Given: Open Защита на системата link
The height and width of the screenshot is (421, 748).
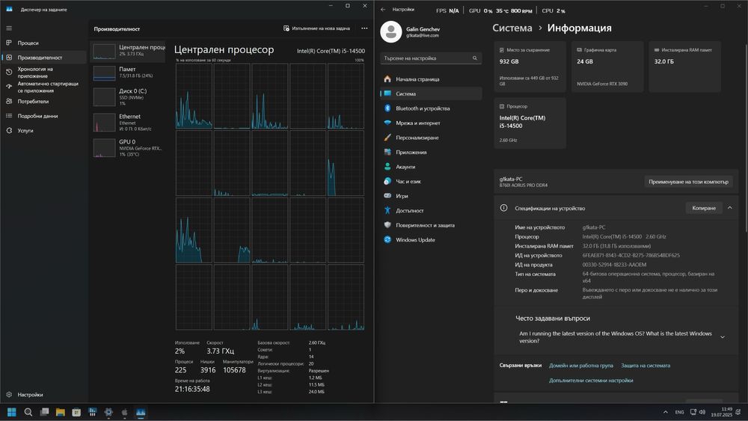Looking at the screenshot, I should [x=646, y=366].
